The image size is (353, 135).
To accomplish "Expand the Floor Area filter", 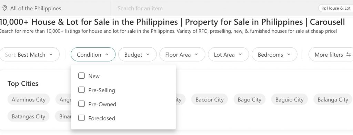I will coord(182,54).
